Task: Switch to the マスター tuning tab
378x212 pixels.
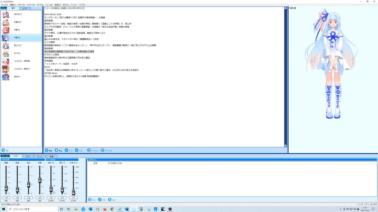Action: [16, 156]
